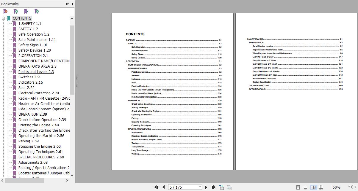The width and height of the screenshot is (358, 191).
Task: Click the zoom out minus button
Action: tap(353, 187)
